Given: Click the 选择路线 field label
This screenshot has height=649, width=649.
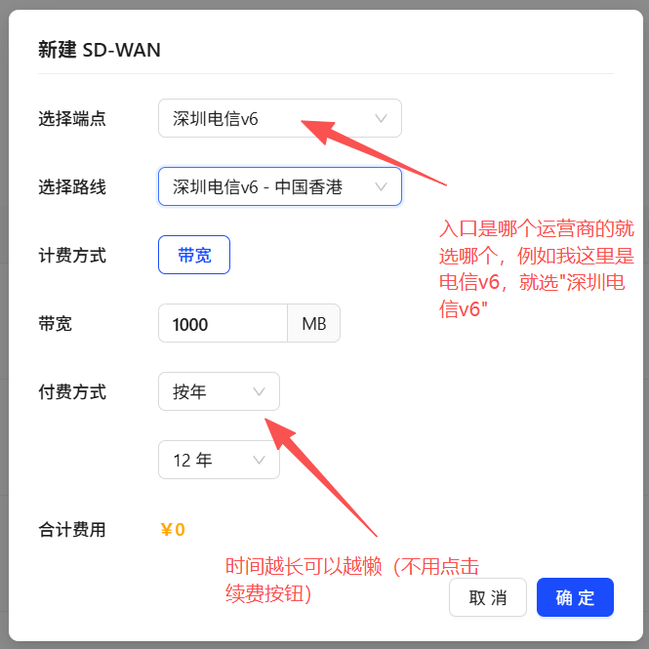Looking at the screenshot, I should click(72, 187).
